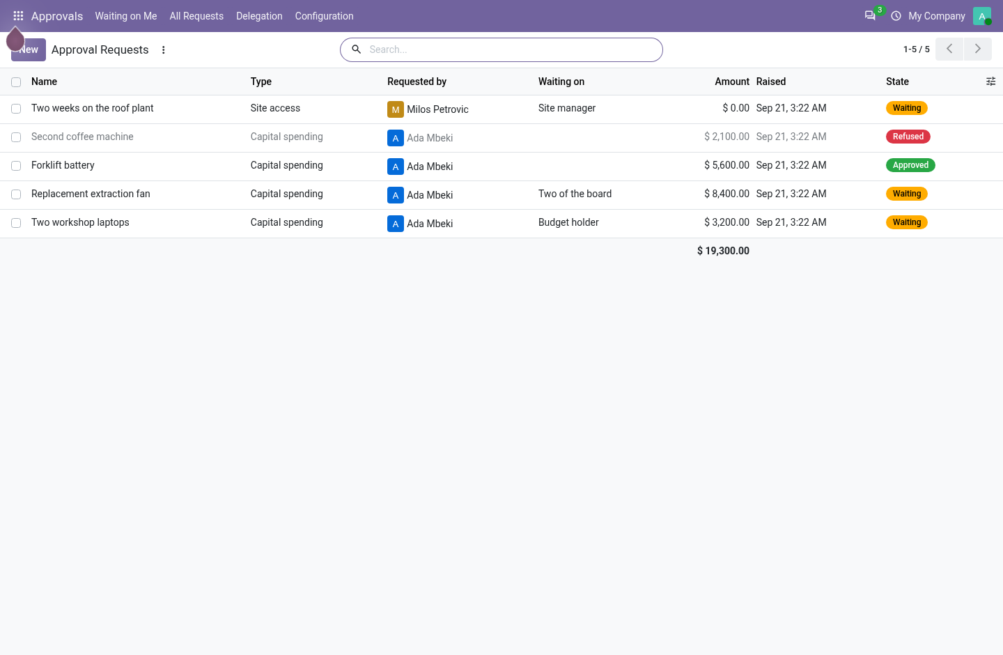The height and width of the screenshot is (655, 1003).
Task: Click Ada Mbeki avatar in Second coffee machine row
Action: click(396, 138)
